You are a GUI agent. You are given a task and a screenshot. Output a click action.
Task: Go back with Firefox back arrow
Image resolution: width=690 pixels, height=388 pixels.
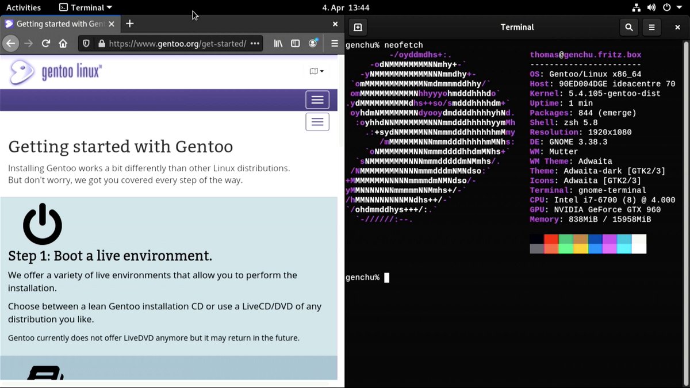[x=10, y=43]
